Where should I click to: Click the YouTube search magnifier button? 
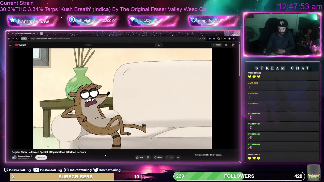click(x=159, y=45)
